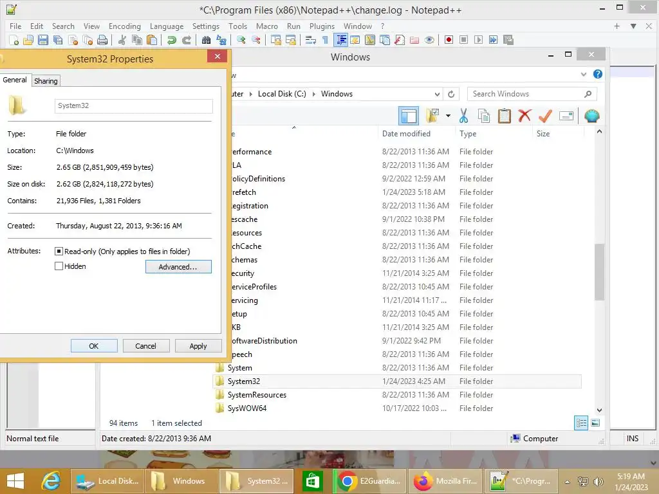659x494 pixels.
Task: Expand the Local Disk (C:) breadcrumb arrow
Action: tap(313, 94)
